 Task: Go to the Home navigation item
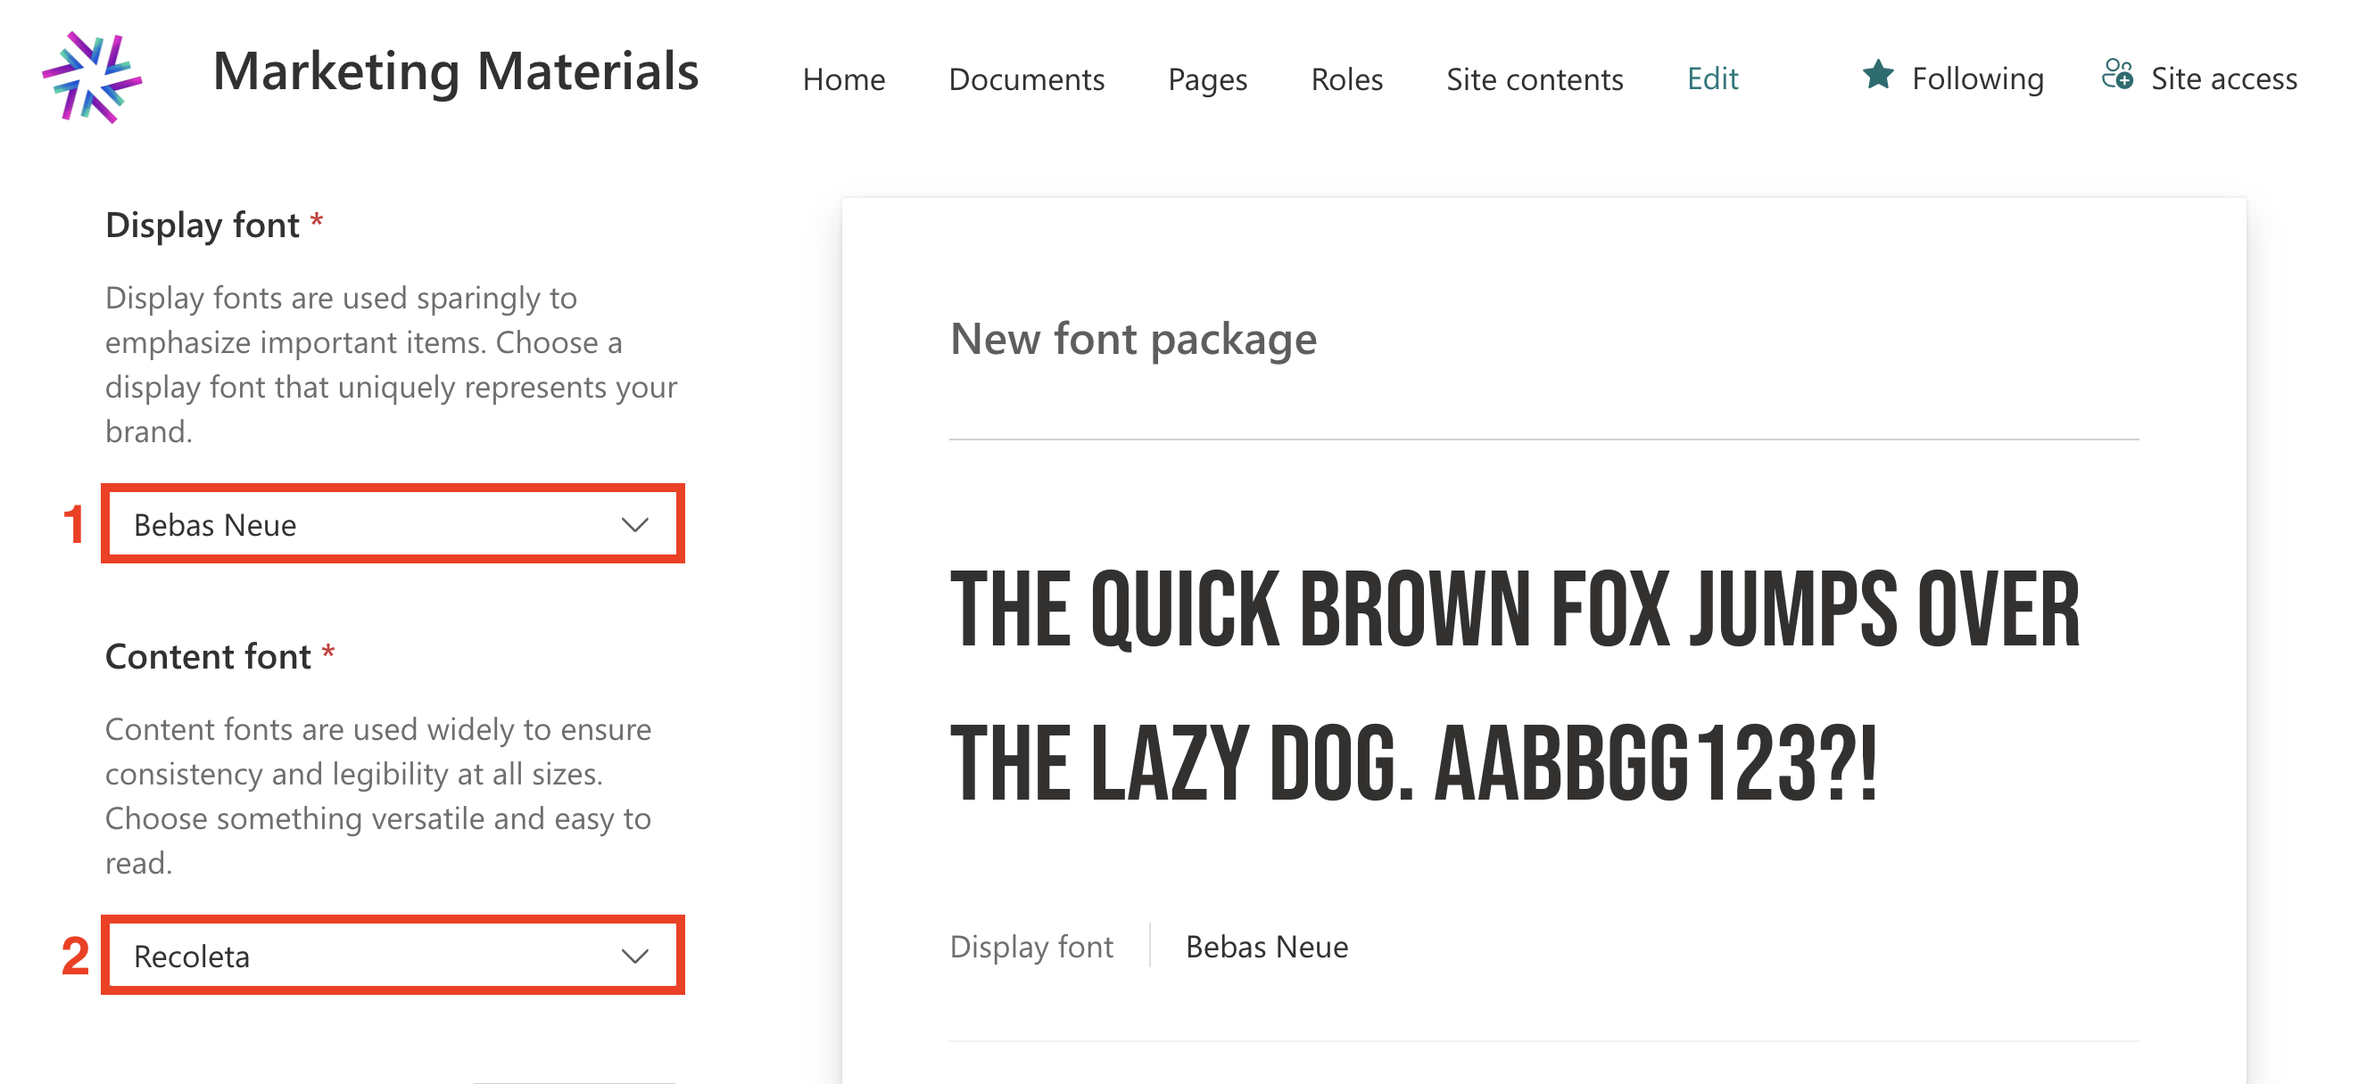pyautogui.click(x=843, y=79)
